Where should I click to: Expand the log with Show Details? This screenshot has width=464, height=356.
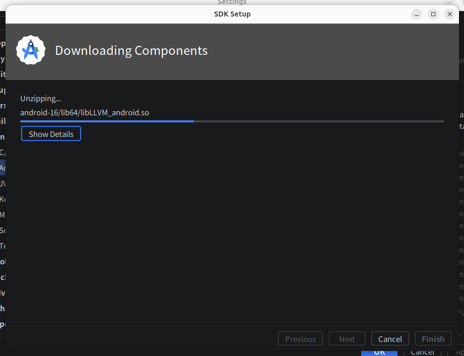click(x=51, y=134)
